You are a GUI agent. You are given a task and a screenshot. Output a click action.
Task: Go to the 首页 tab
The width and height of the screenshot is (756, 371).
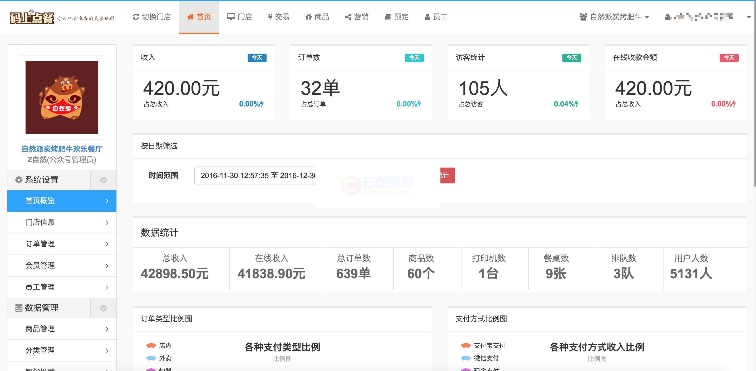[x=199, y=17]
